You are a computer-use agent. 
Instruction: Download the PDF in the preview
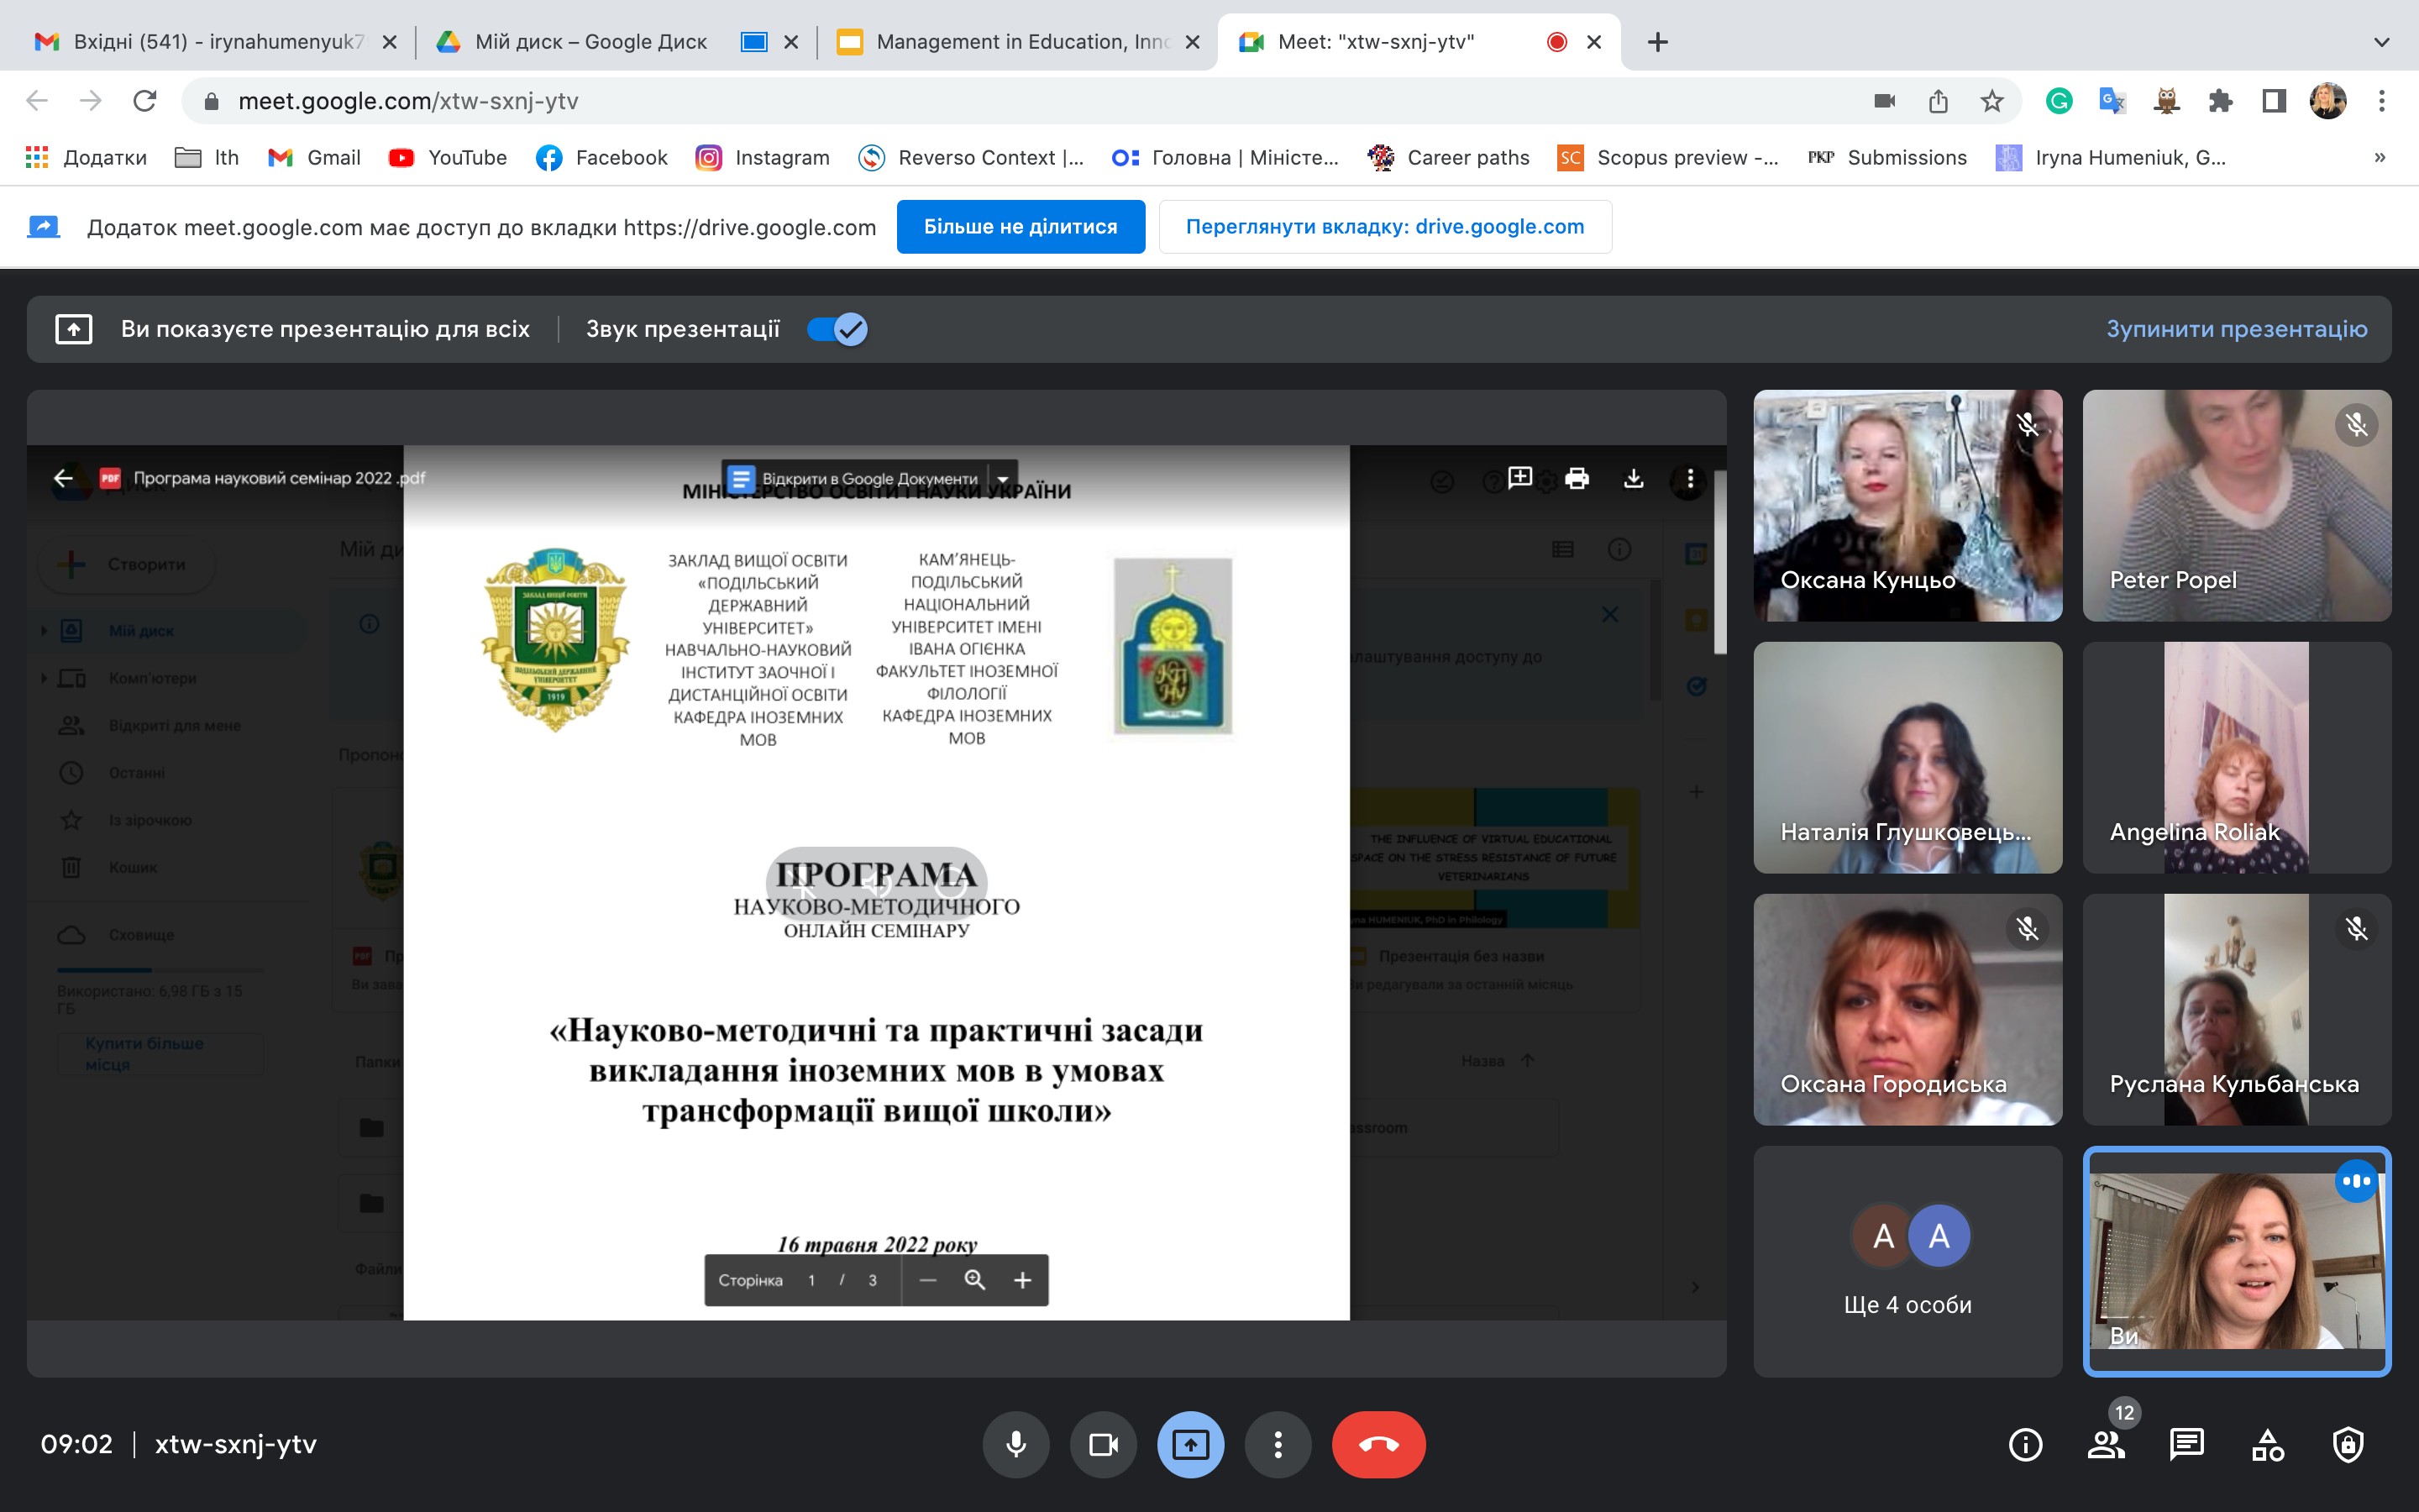point(1634,478)
